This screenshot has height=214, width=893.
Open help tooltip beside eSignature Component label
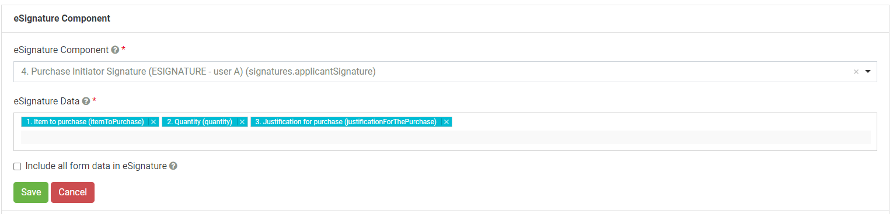point(115,50)
